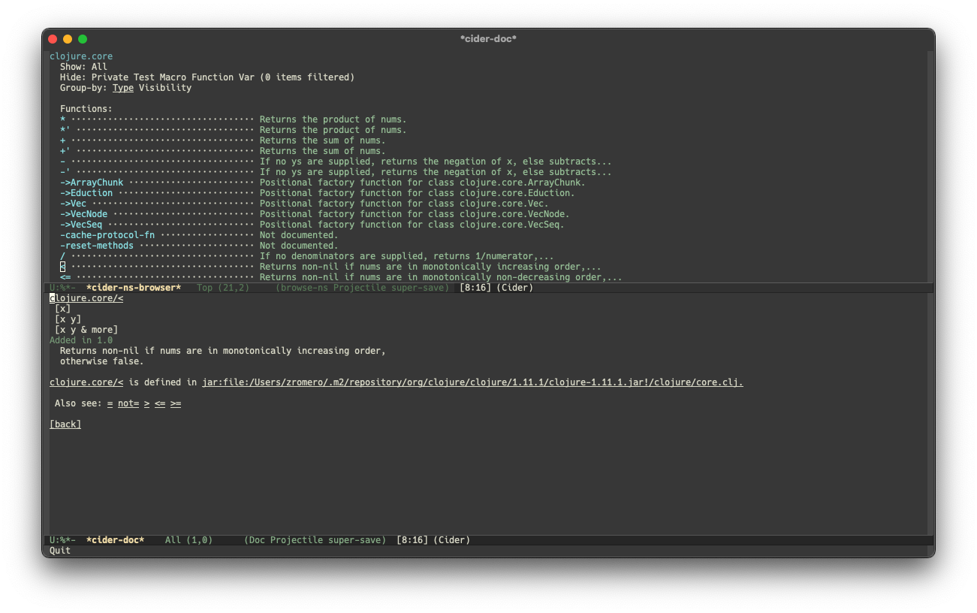977x613 pixels.
Task: Open the ->ArrayChunk function entry
Action: pyautogui.click(x=92, y=183)
